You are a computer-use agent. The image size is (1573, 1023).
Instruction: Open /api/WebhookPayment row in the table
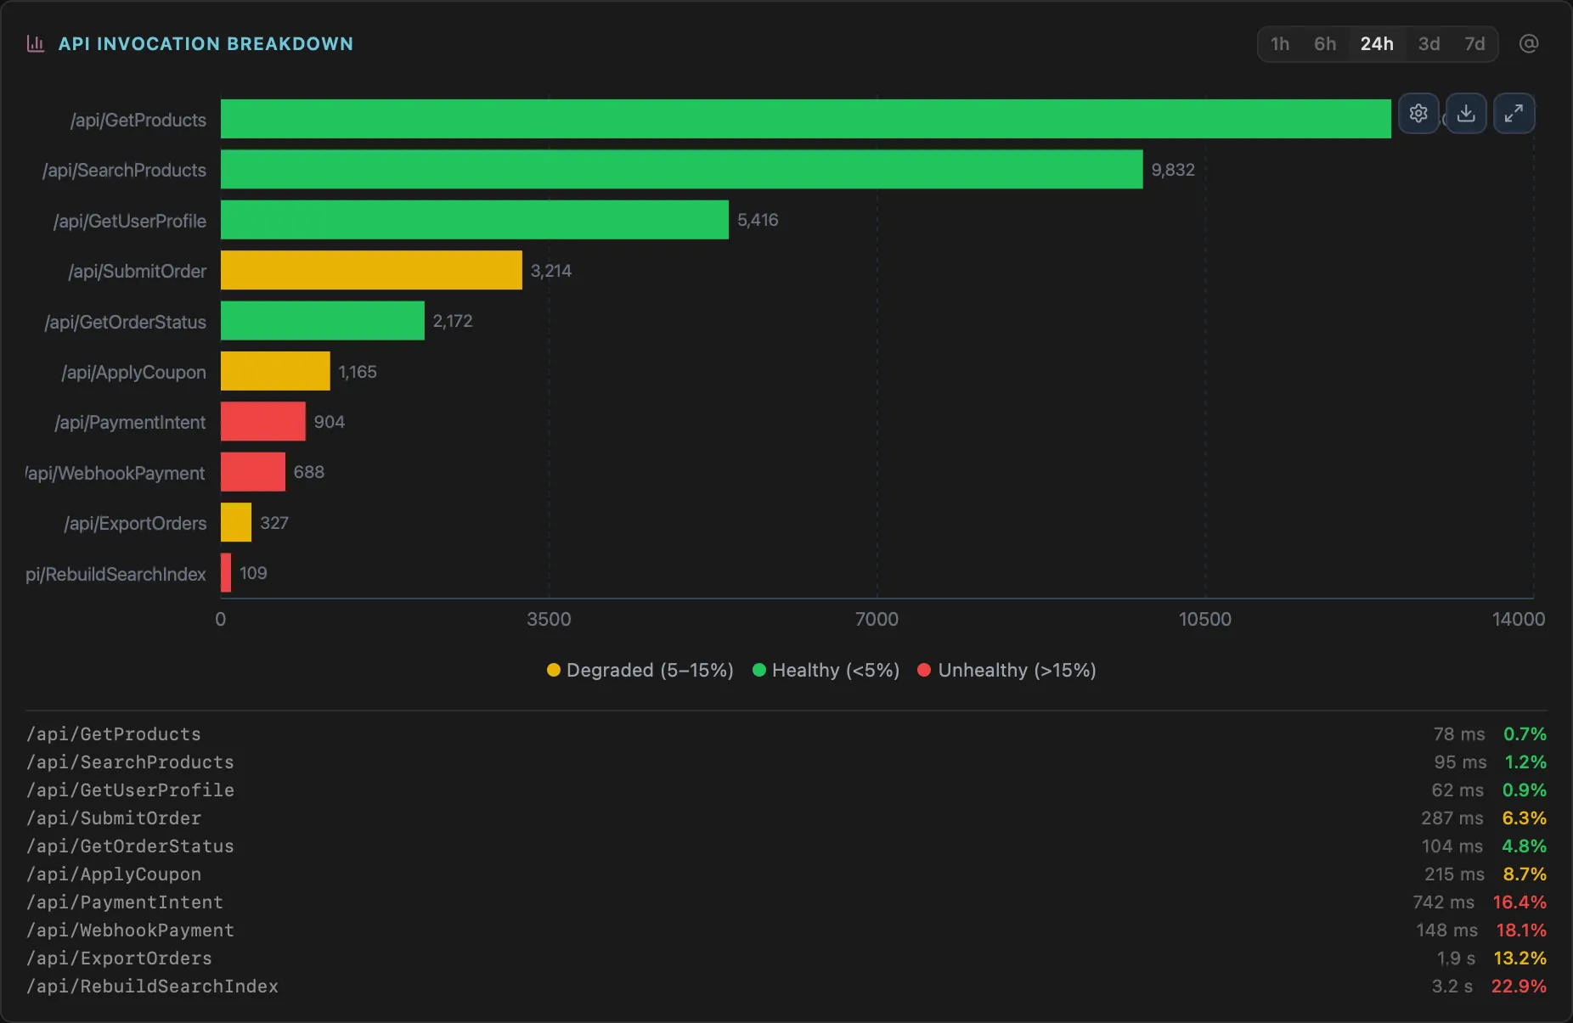click(130, 930)
